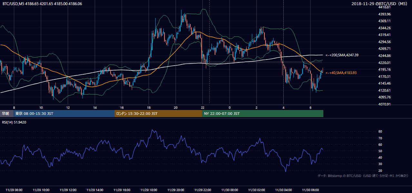Click price axis value 4170.31
This screenshot has width=412, height=193.
pos(385,77)
